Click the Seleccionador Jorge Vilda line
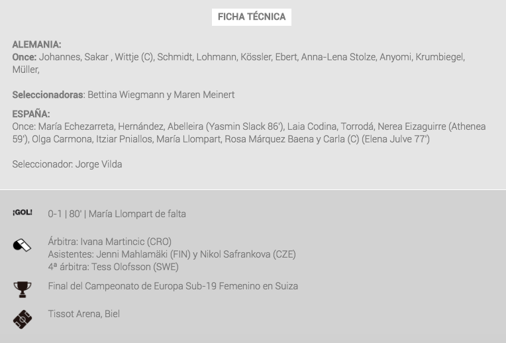This screenshot has height=343, width=506. (x=67, y=164)
